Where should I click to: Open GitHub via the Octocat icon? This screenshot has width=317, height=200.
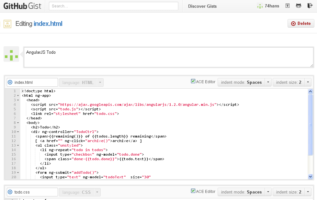pyautogui.click(x=299, y=6)
